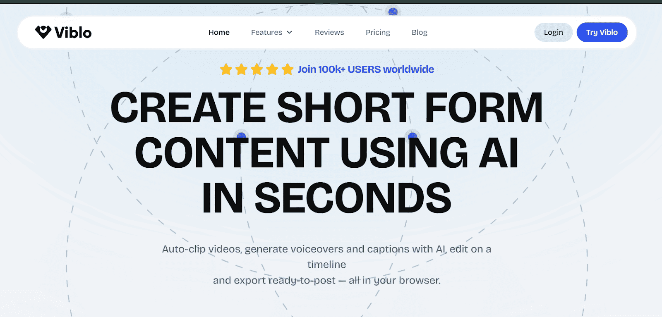662x317 pixels.
Task: Click the Viblo brand name text
Action: (x=73, y=32)
